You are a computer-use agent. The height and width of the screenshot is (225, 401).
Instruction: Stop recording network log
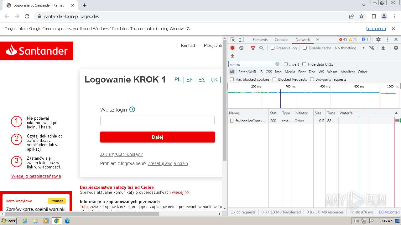[232, 48]
